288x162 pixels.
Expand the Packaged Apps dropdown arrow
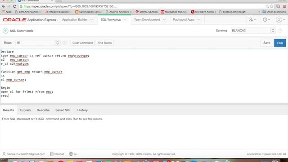pyautogui.click(x=198, y=20)
